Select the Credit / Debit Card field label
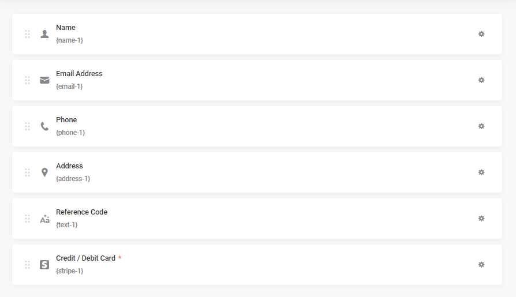 tap(85, 258)
